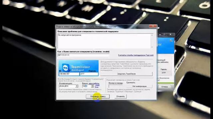Send the request with Отправить заявку
Screen dimensions: 213x119
pyautogui.click(x=98, y=97)
